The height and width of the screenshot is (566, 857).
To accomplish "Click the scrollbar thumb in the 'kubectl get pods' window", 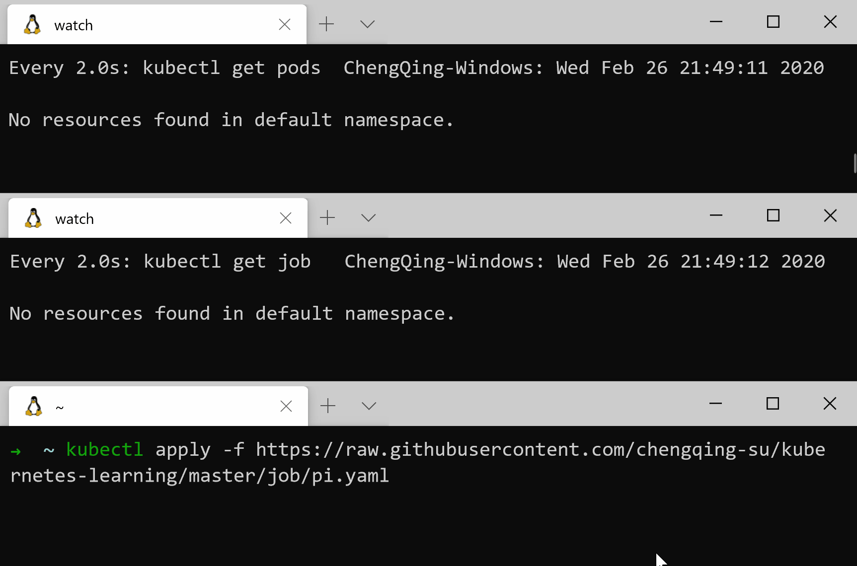I will [855, 163].
